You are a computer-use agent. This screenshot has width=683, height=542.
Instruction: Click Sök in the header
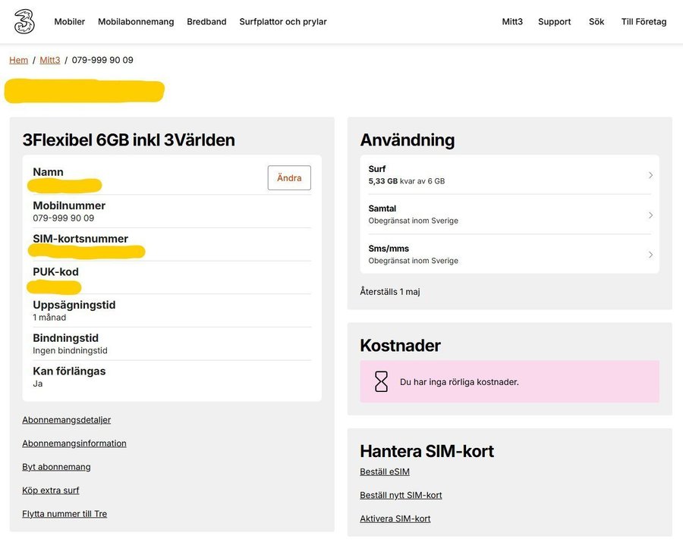(596, 22)
